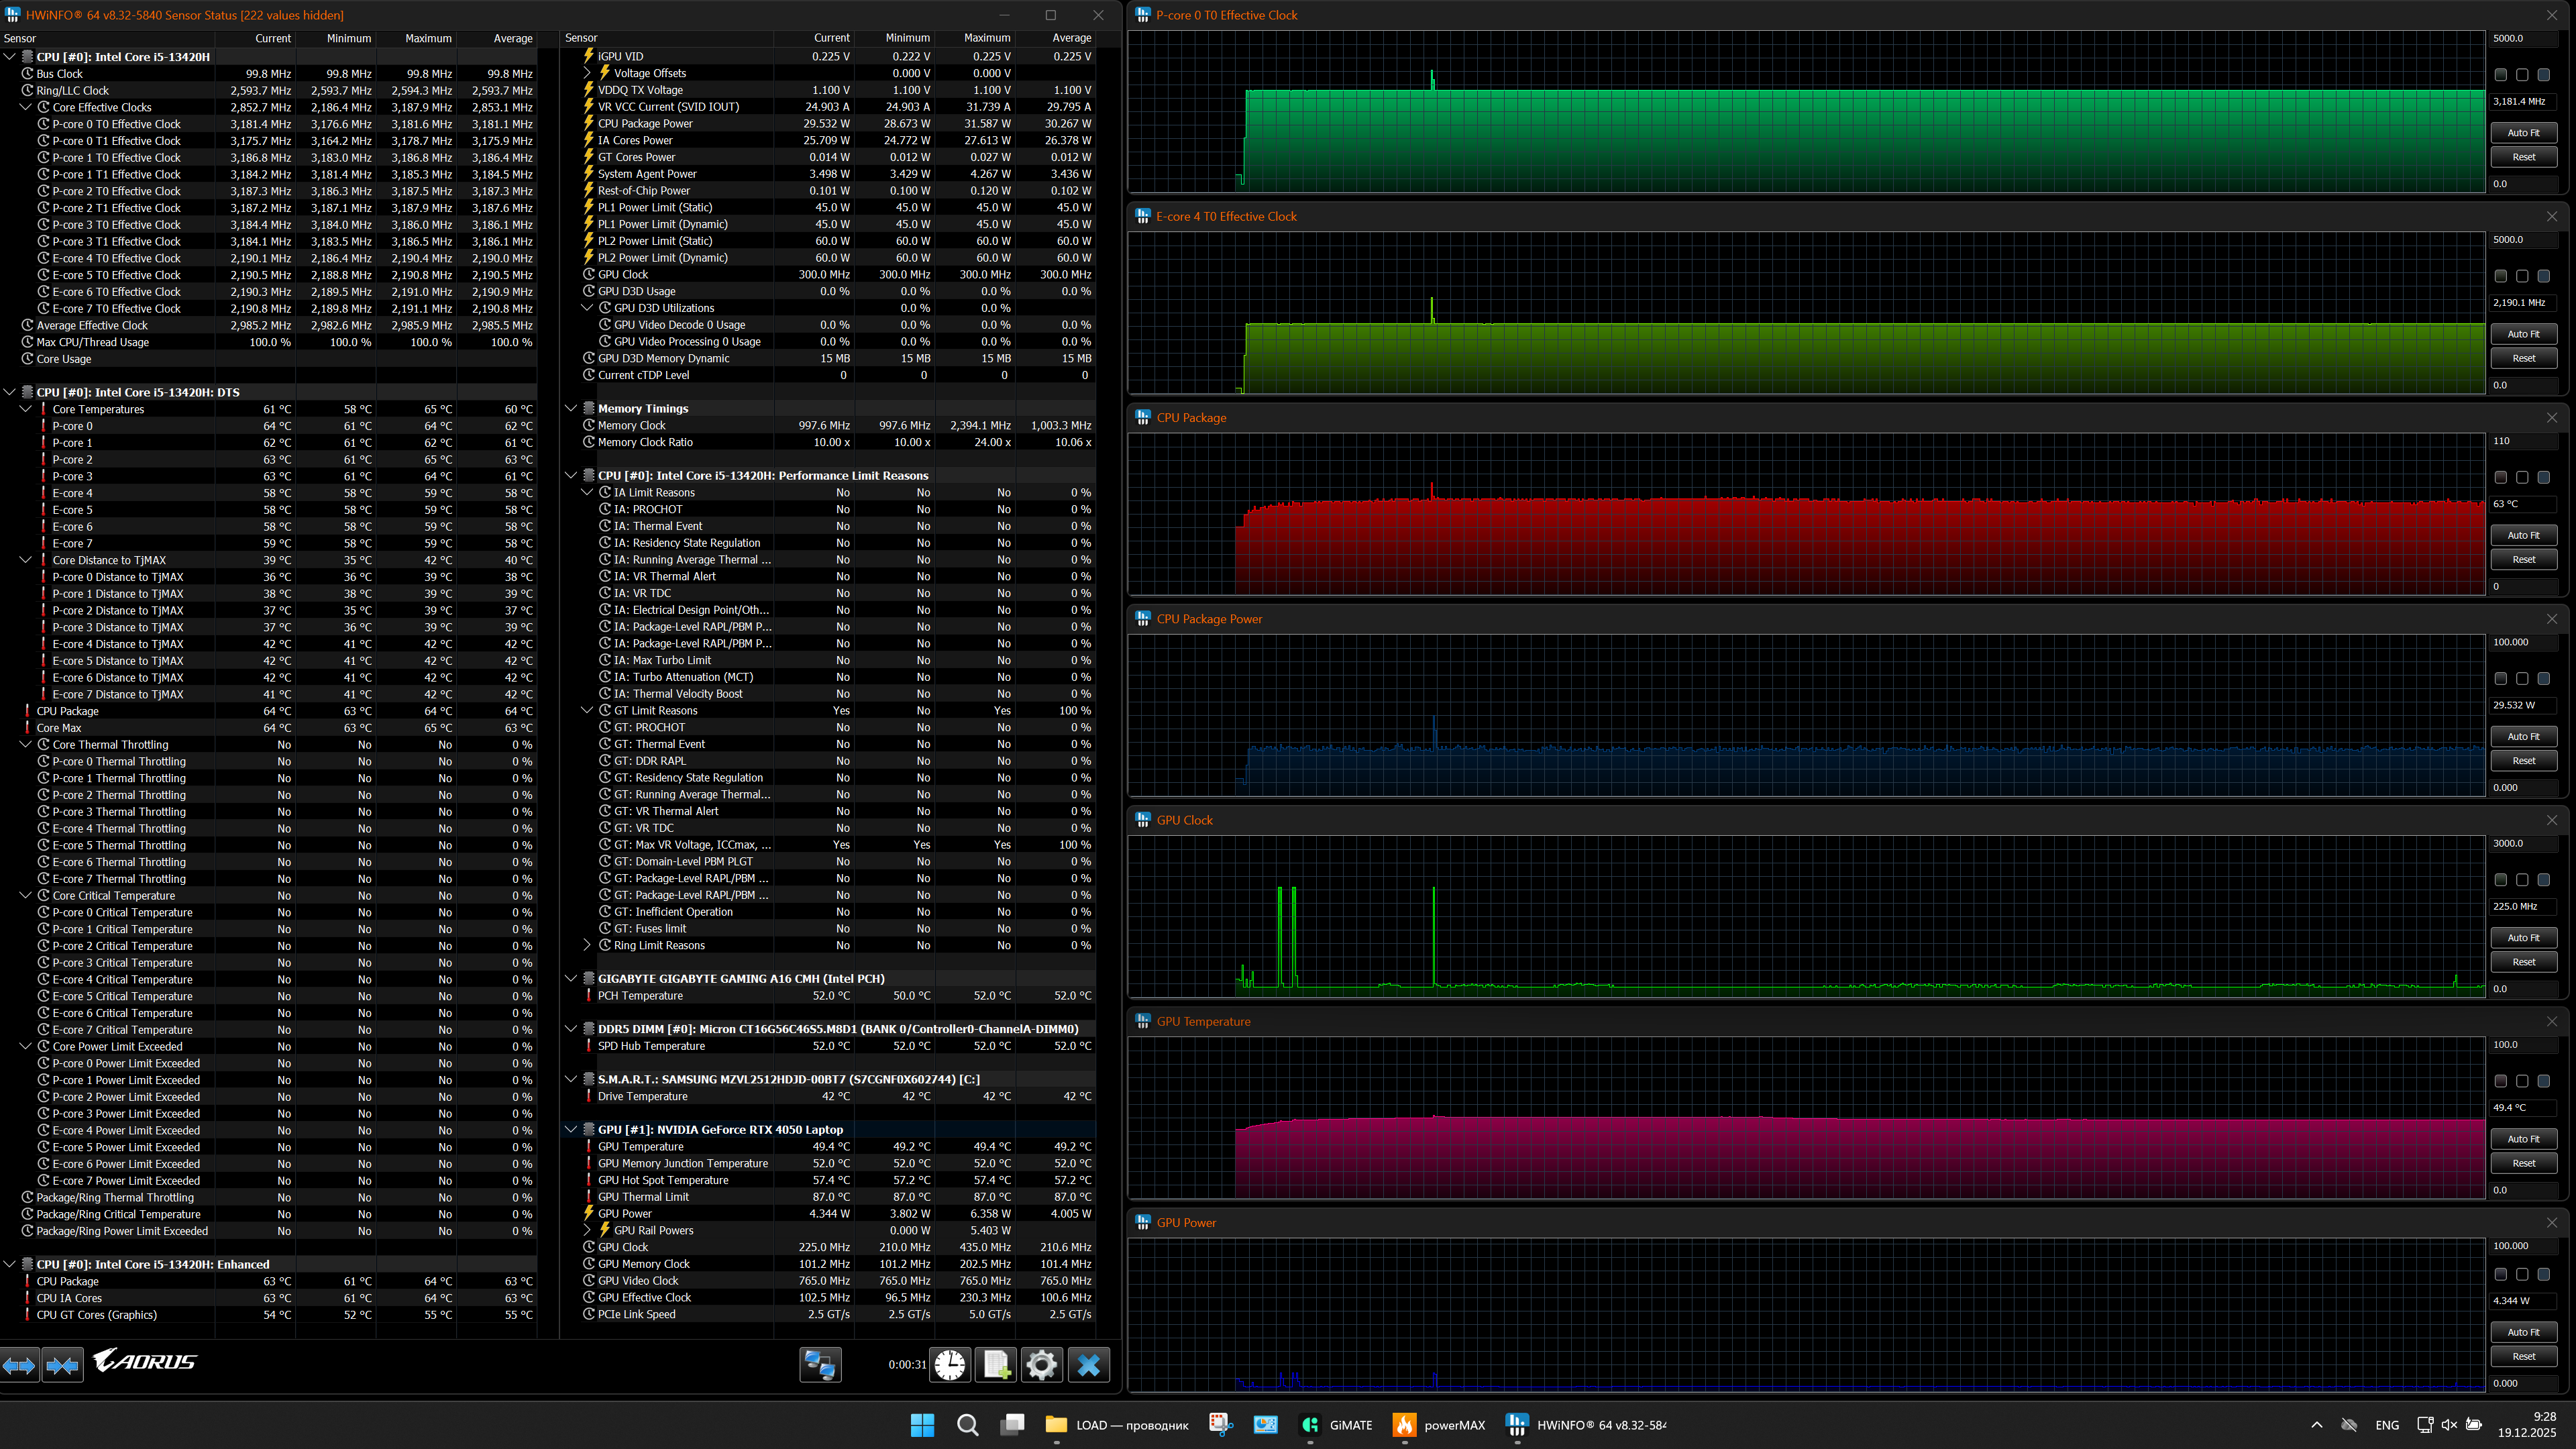
Task: Expand the Ring Limit Reasons group
Action: click(x=587, y=945)
